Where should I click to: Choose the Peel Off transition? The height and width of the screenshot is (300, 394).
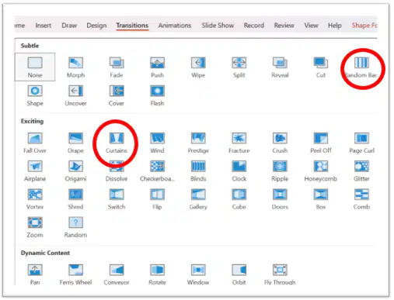321,143
